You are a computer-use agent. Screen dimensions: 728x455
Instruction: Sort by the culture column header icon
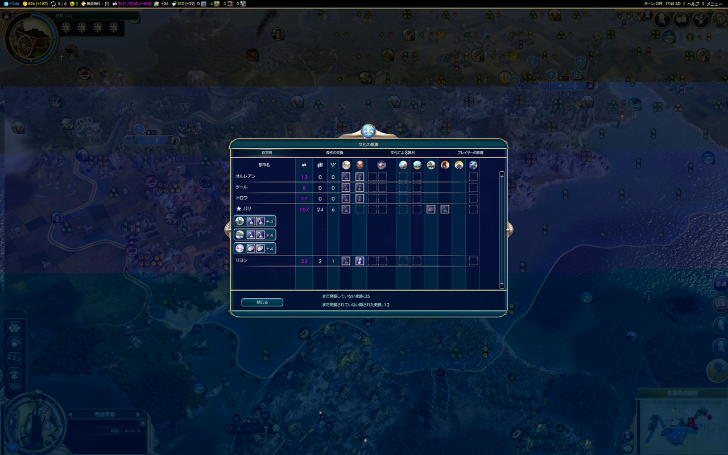click(304, 165)
